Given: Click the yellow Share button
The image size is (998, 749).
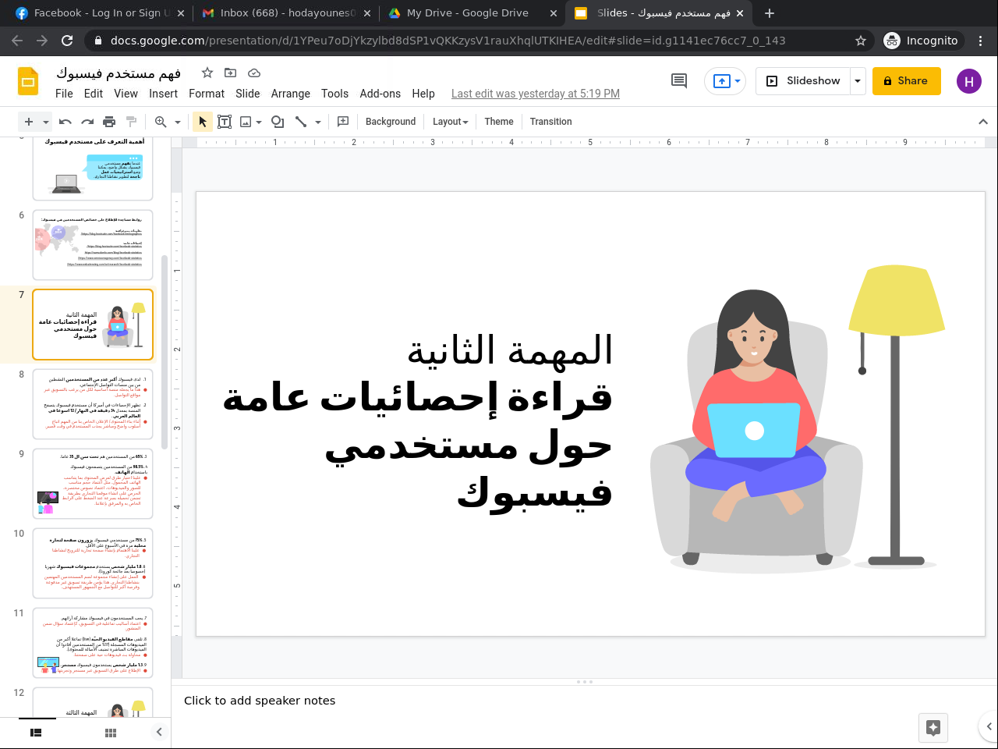Looking at the screenshot, I should point(907,81).
